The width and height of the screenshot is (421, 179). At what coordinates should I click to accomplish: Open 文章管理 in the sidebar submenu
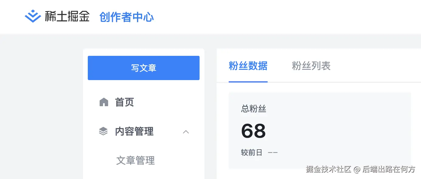(135, 160)
